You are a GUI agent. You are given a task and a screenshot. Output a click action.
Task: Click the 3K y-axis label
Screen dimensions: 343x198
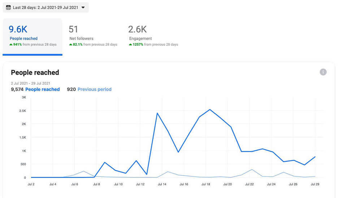click(24, 97)
